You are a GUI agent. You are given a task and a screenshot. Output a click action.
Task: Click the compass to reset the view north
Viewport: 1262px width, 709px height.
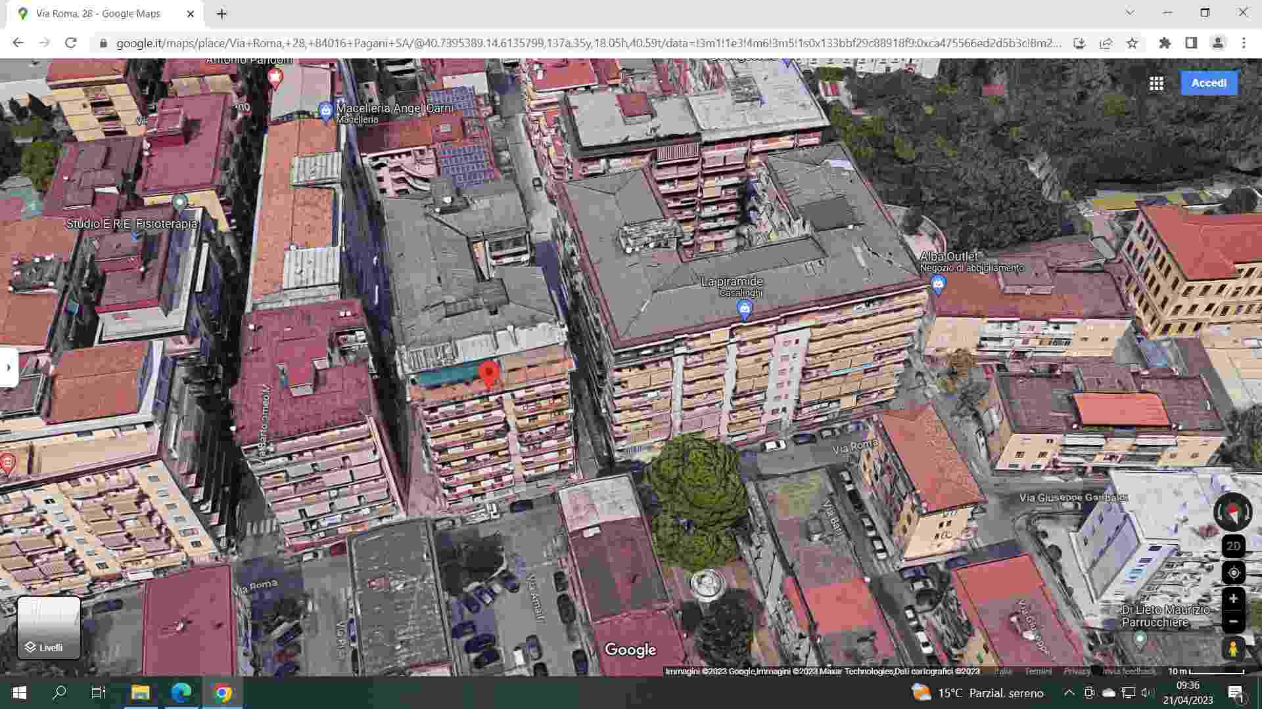tap(1233, 513)
